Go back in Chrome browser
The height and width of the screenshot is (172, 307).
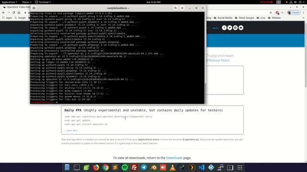3,12
